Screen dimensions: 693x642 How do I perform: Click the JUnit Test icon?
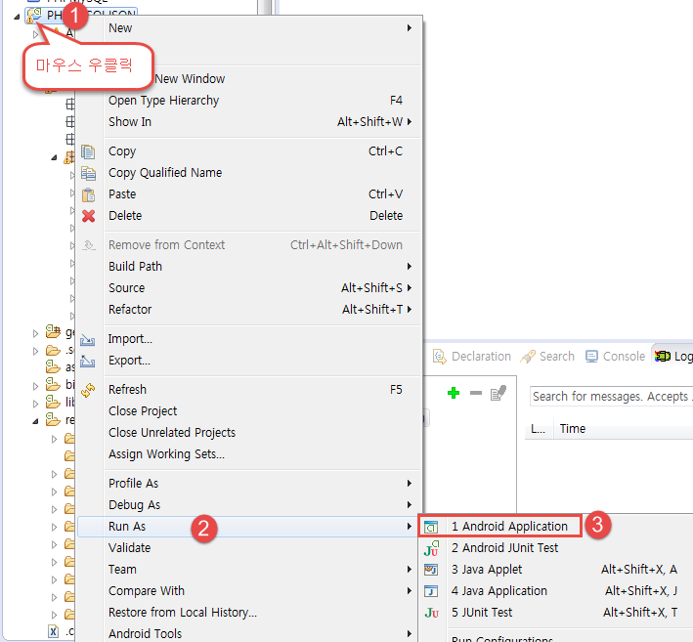click(431, 613)
